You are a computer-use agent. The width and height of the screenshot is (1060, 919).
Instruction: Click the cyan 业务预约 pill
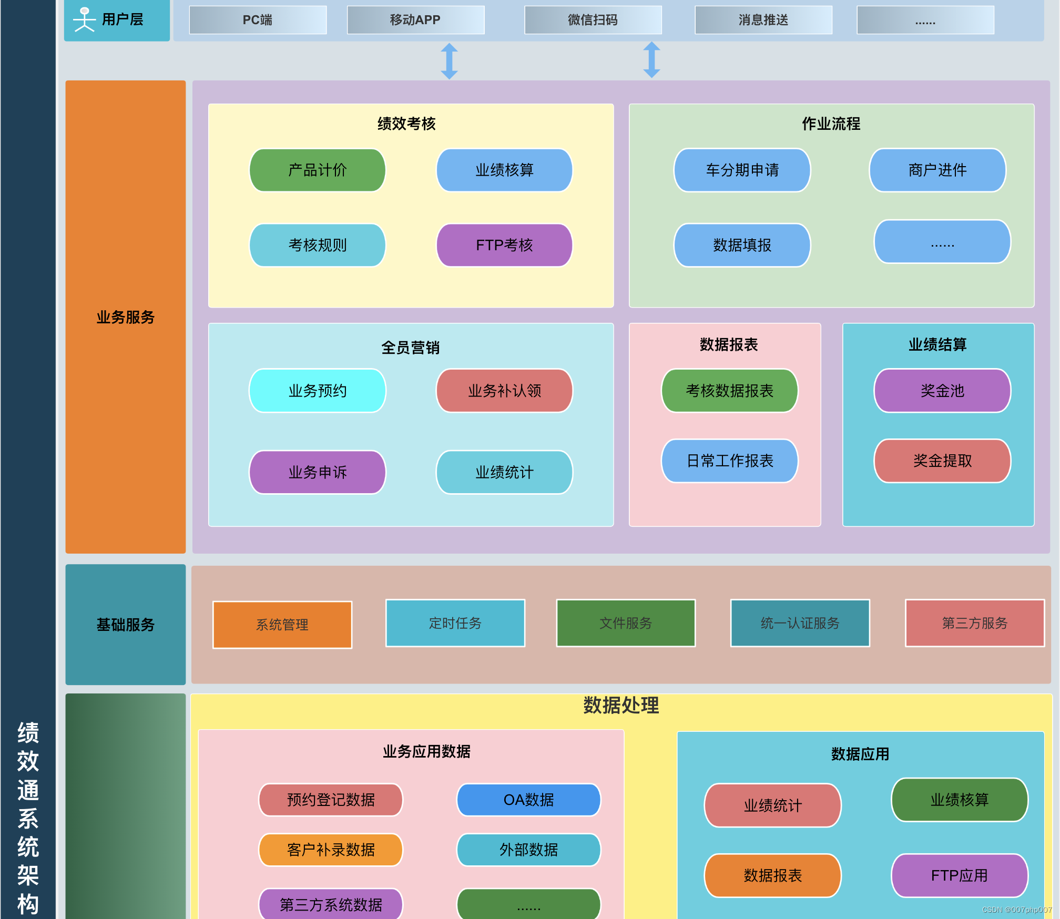click(318, 391)
